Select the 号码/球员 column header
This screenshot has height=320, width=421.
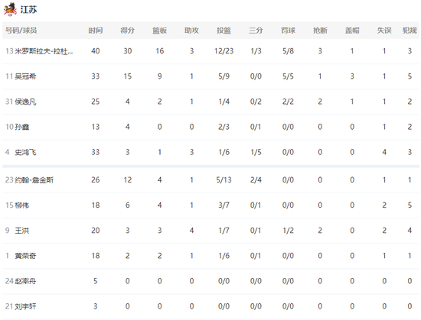tap(21, 31)
